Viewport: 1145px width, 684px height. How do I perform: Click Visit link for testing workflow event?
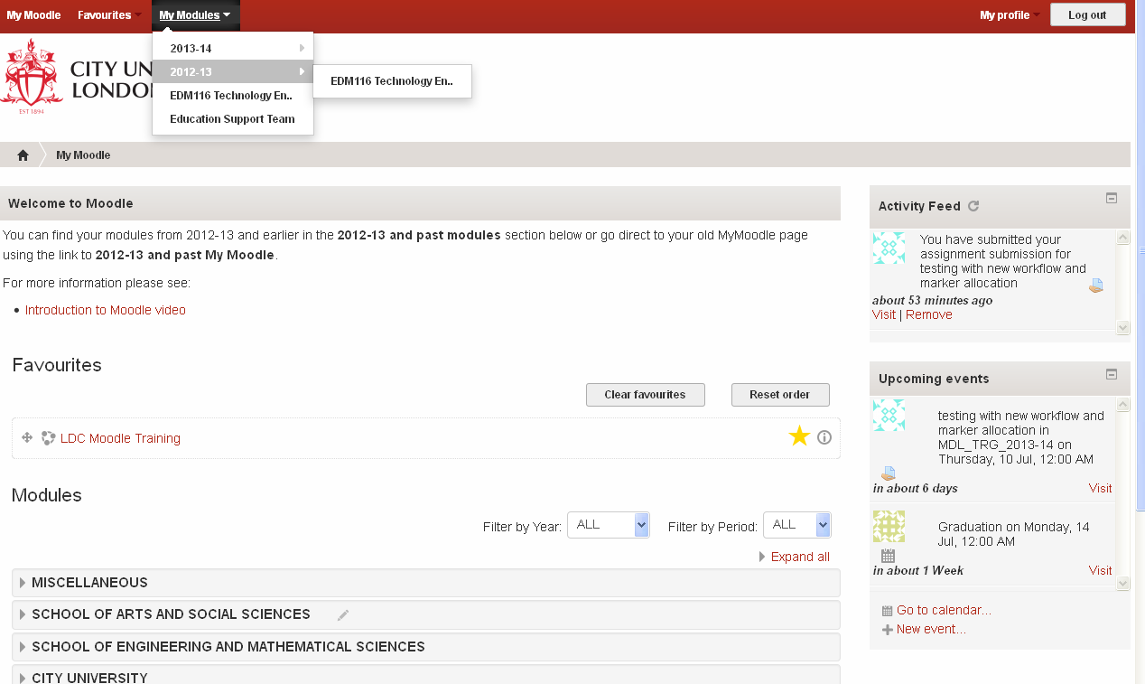tap(1100, 488)
